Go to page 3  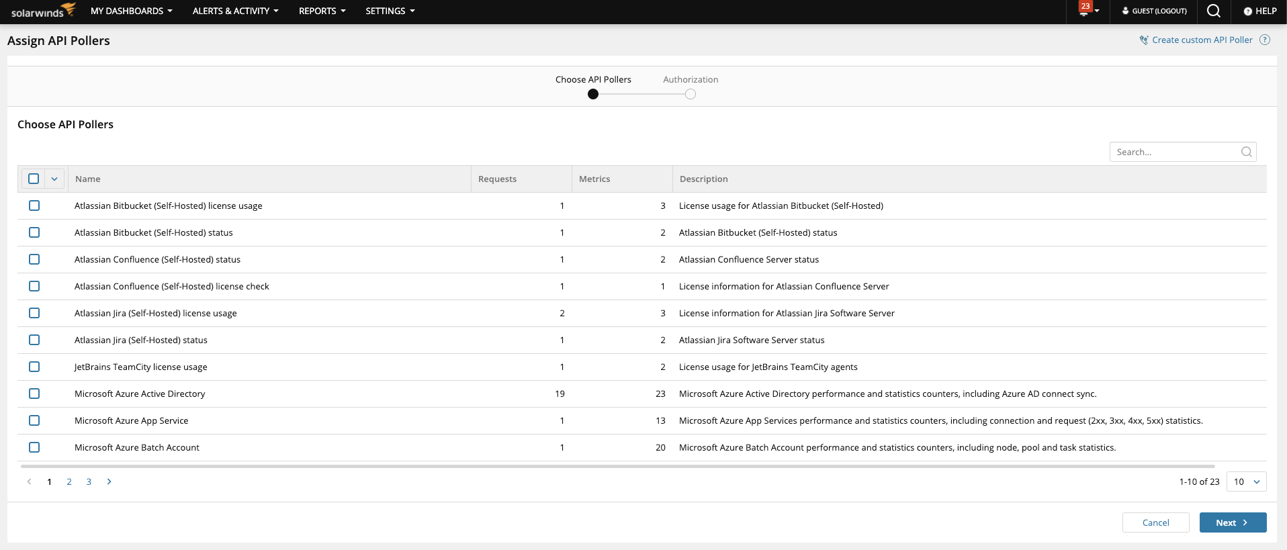point(89,482)
